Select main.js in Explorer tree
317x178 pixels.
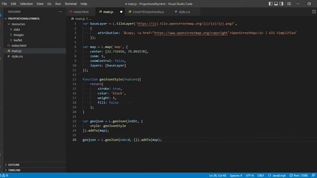click(x=16, y=51)
